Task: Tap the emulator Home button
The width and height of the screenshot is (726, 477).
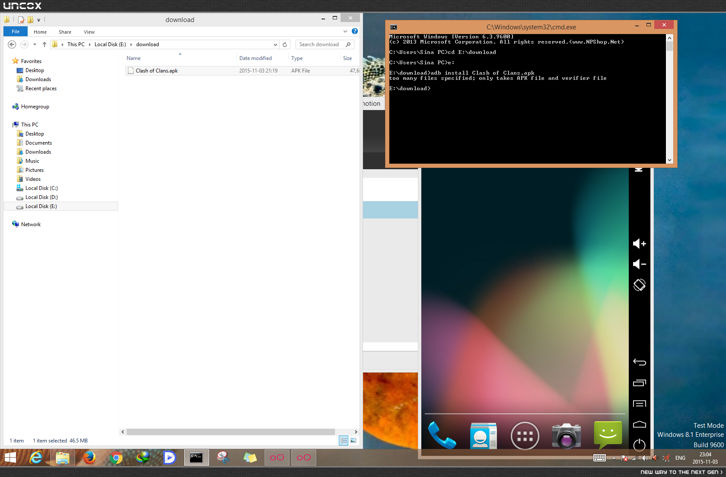Action: [x=640, y=425]
